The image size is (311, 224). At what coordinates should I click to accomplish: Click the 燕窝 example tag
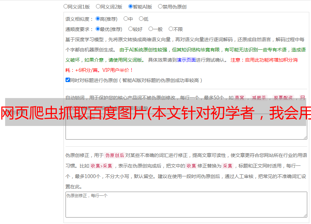point(240,98)
